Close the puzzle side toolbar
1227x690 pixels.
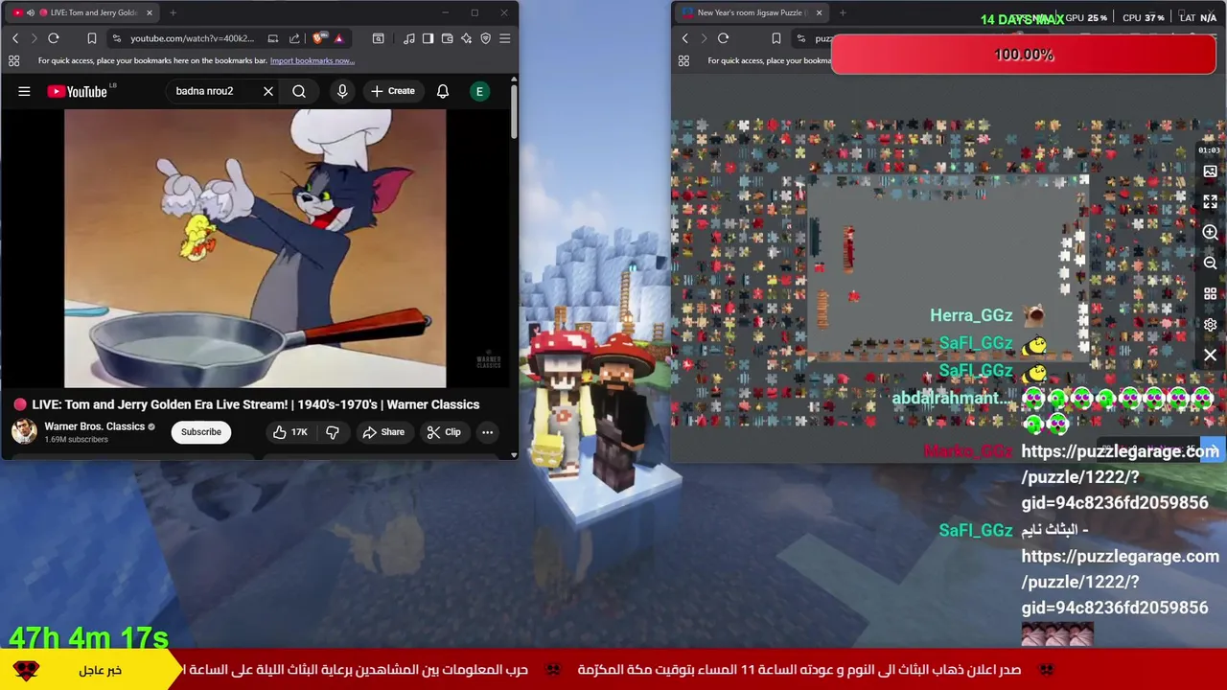click(x=1210, y=355)
